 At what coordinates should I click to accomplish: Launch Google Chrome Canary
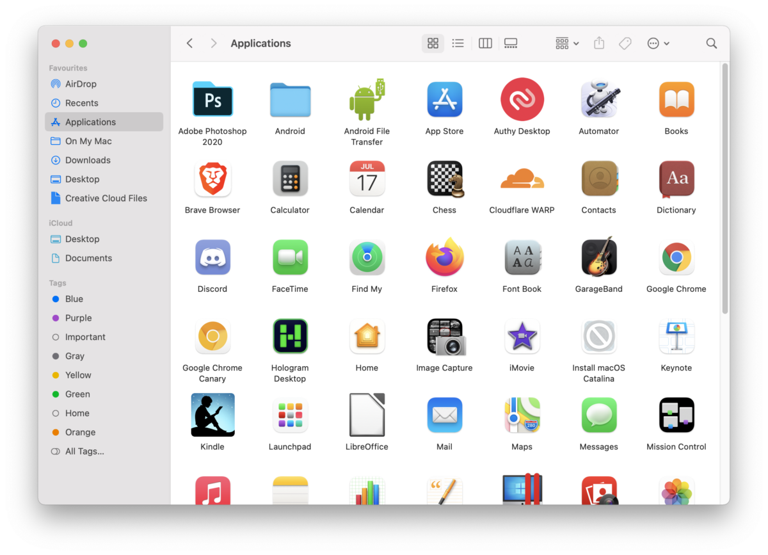tap(212, 336)
